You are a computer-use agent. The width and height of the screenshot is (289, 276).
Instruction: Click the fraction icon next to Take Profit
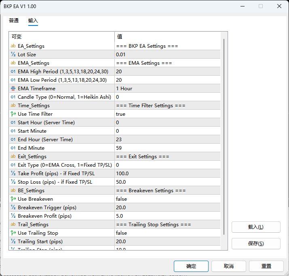(x=13, y=174)
